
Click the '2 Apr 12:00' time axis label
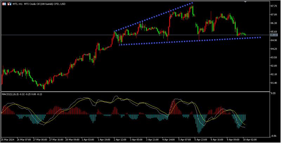tap(120, 139)
